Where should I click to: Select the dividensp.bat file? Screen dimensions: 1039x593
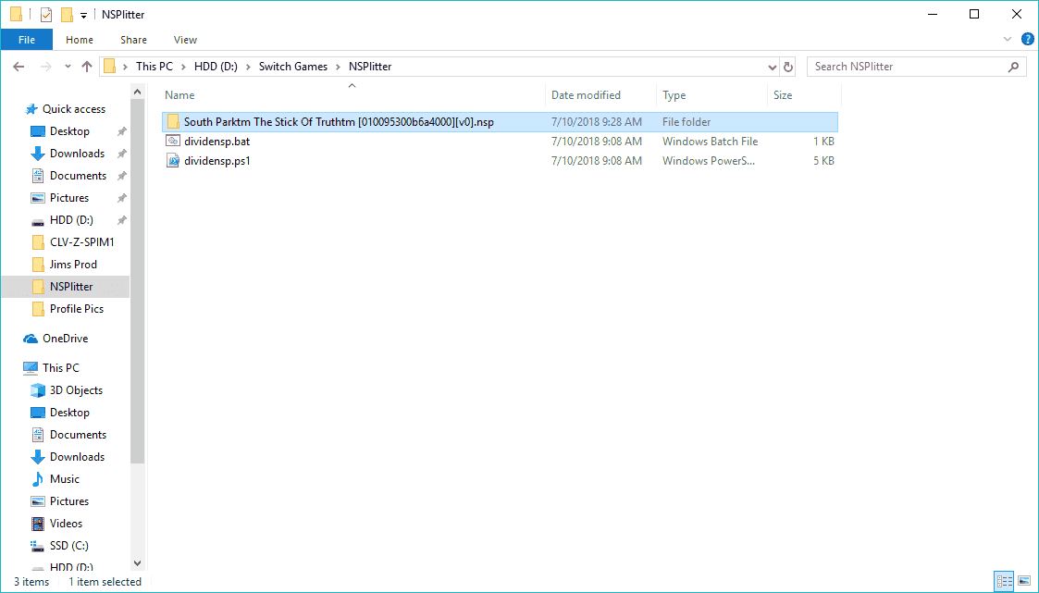pos(500,142)
